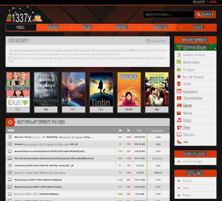Open the uTorrent Plugin link
The image size is (222, 201).
(193, 161)
